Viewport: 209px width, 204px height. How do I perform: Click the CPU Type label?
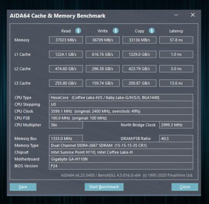coord(23,98)
